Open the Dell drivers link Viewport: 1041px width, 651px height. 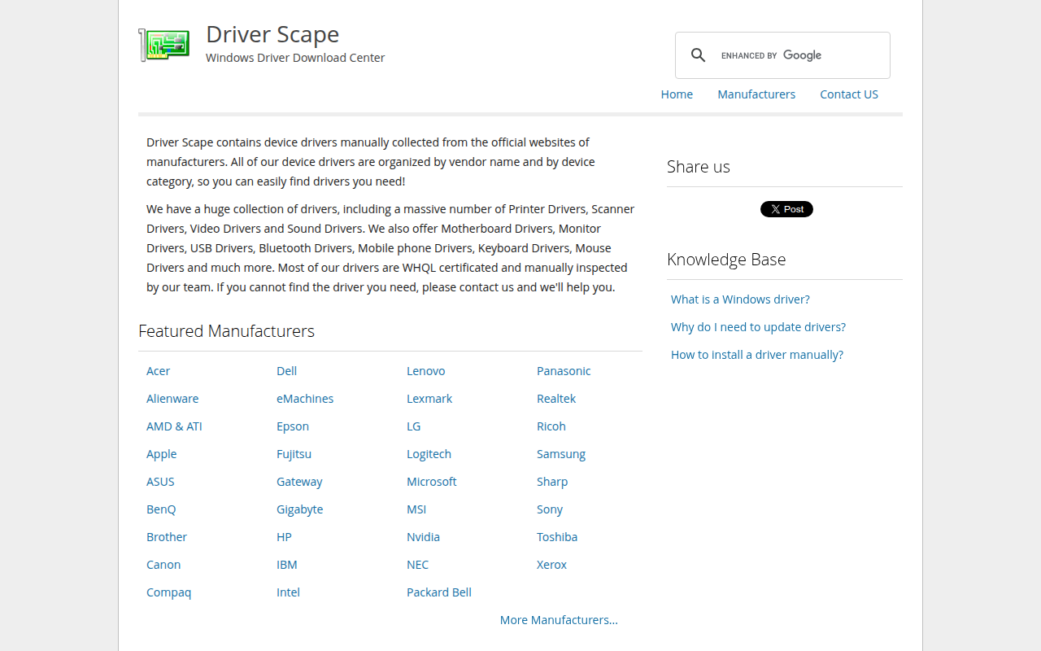[x=286, y=371]
